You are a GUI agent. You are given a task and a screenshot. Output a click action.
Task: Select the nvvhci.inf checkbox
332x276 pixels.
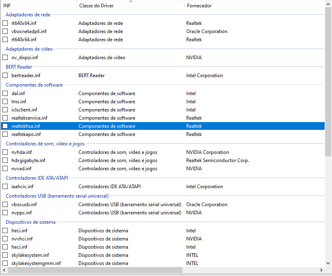(5, 239)
